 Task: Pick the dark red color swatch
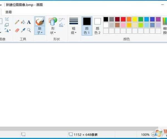click(x=117, y=19)
